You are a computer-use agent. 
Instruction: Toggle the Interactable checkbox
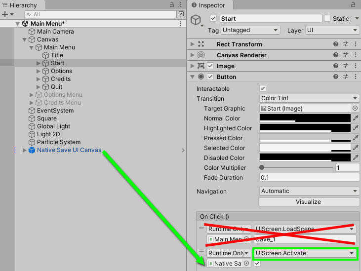coord(263,88)
